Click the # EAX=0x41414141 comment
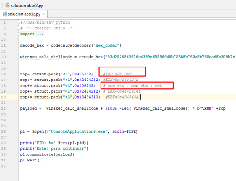236x181 pixels. [x=122, y=91]
